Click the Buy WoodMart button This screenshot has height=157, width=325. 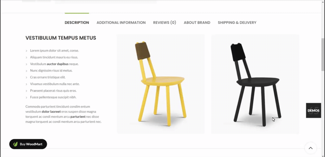click(28, 144)
